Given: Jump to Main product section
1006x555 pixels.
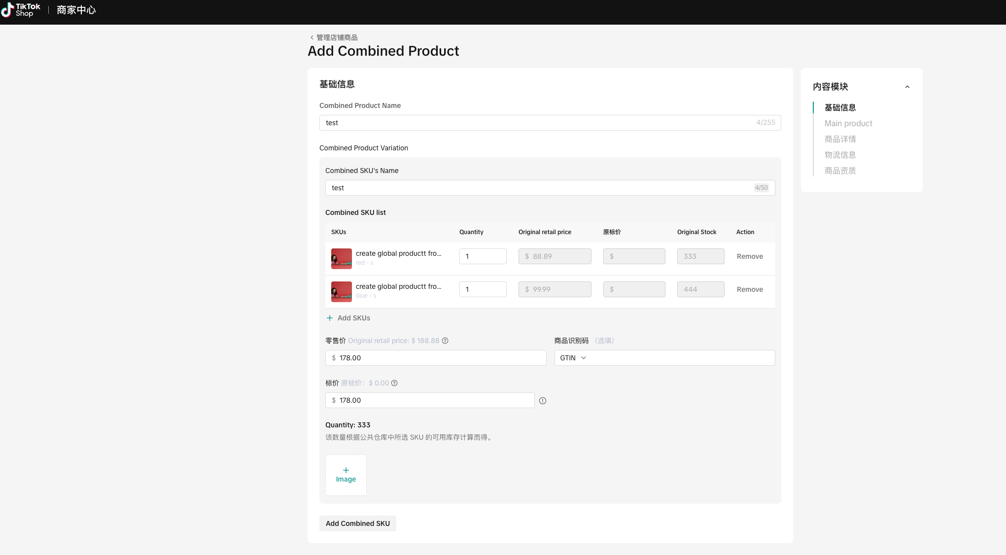Looking at the screenshot, I should [x=848, y=123].
